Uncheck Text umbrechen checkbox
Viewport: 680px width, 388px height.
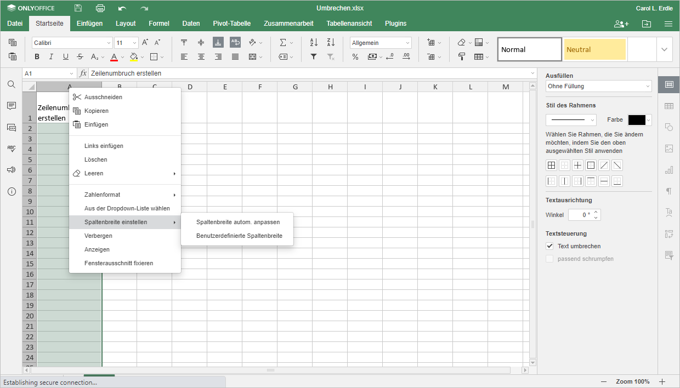[x=549, y=246]
